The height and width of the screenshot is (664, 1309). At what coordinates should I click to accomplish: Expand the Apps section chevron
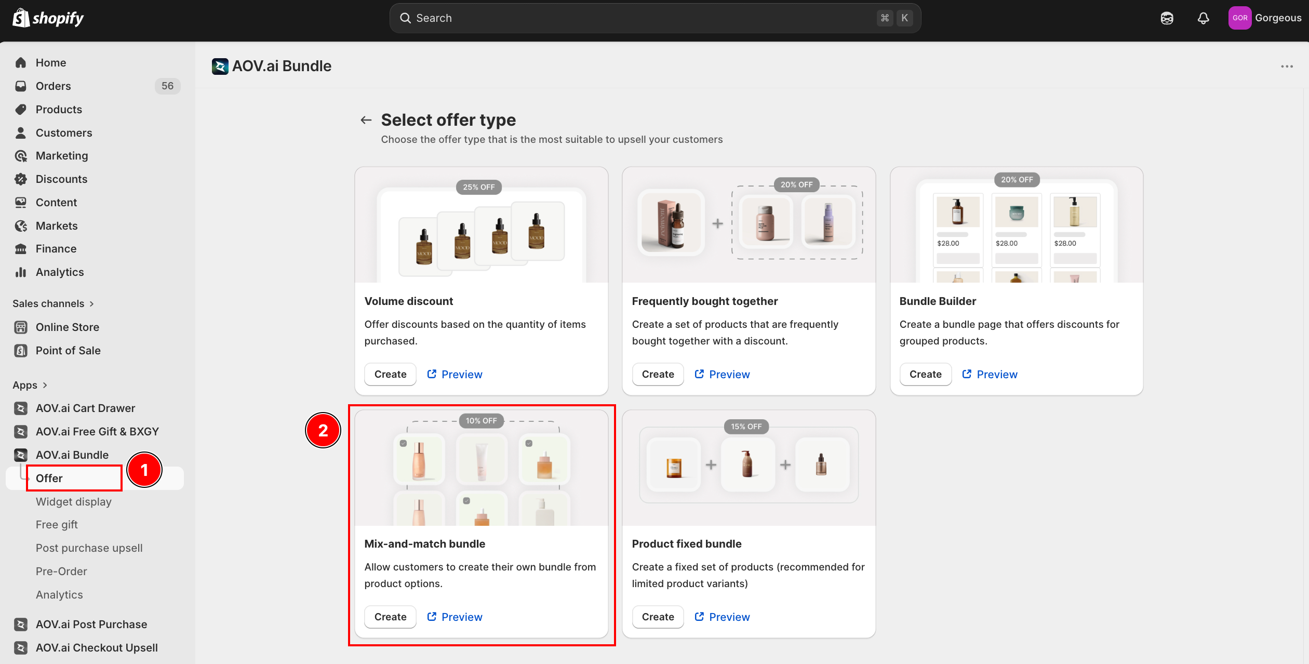(x=45, y=386)
